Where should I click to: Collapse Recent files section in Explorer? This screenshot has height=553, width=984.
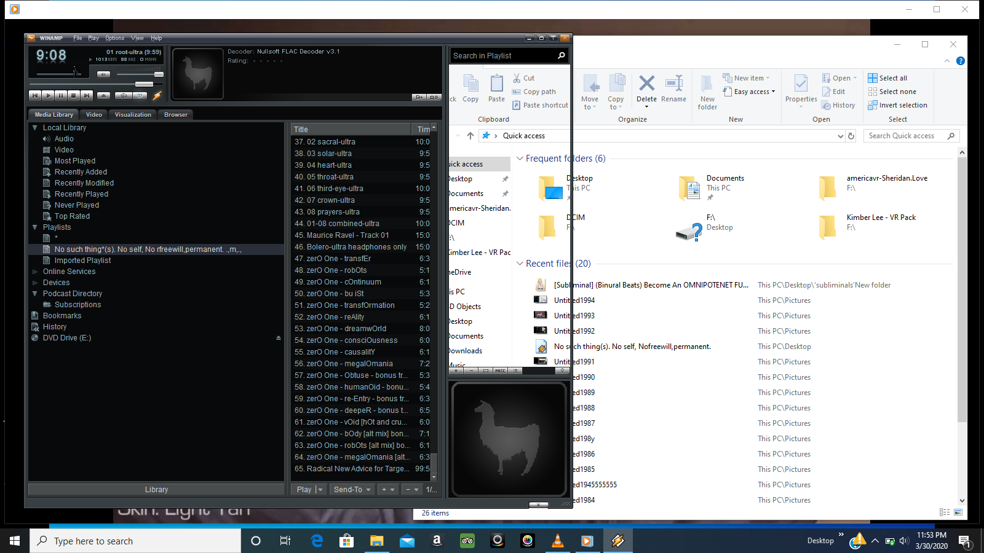tap(520, 264)
